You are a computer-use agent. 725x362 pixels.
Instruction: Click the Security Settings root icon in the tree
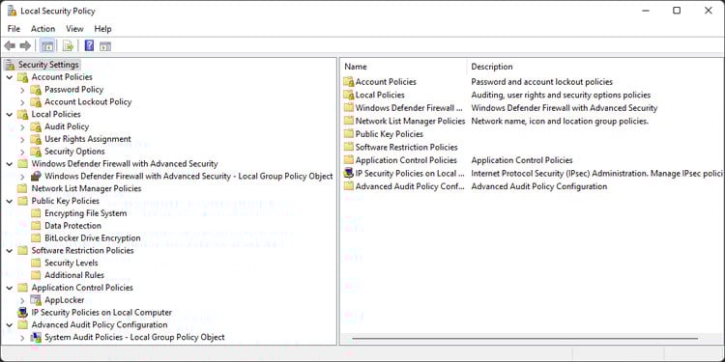pos(12,65)
